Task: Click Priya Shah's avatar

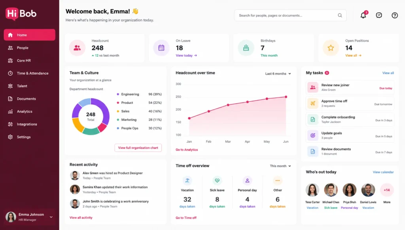Action: [350, 190]
